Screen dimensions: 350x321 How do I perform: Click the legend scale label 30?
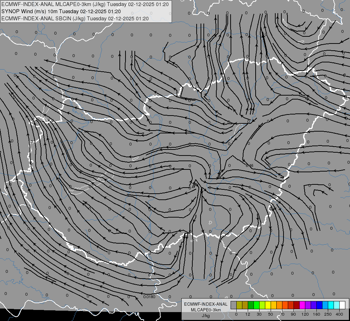pos(259,314)
